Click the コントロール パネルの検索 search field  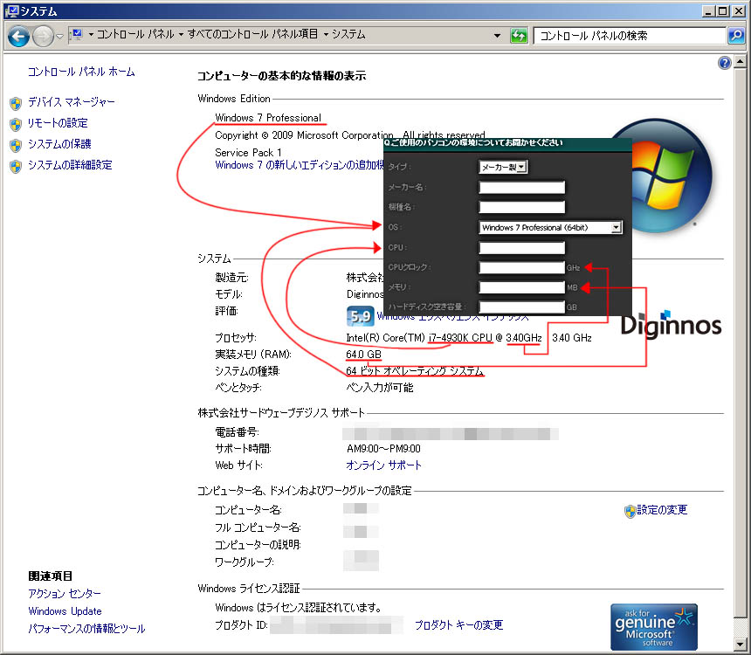pyautogui.click(x=630, y=36)
